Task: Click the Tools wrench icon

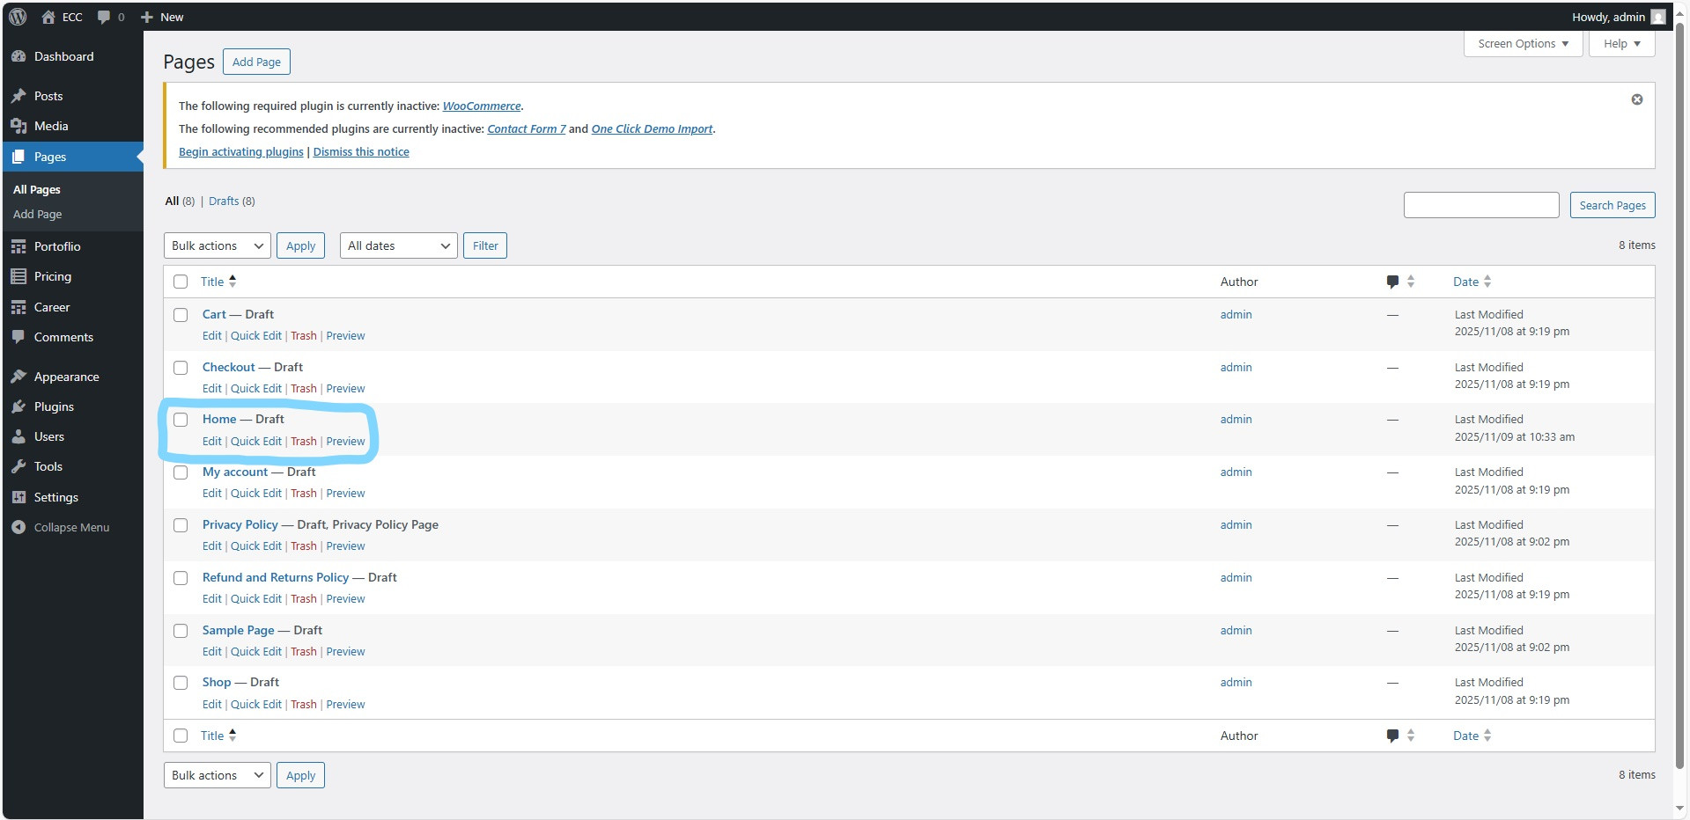Action: [x=18, y=466]
